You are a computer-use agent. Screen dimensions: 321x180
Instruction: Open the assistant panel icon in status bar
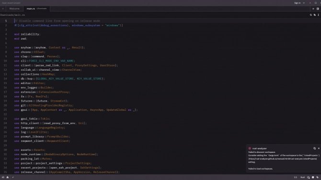click(x=318, y=177)
